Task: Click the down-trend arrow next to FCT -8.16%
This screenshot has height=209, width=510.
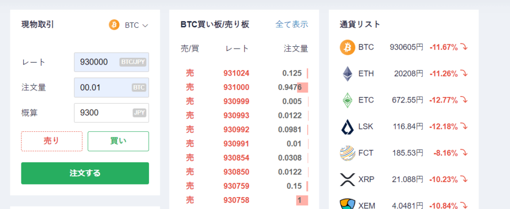Action: click(x=464, y=153)
